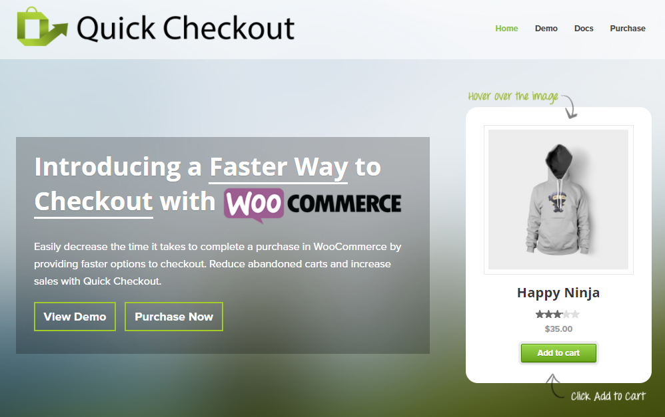Click the View Demo button
The height and width of the screenshot is (417, 665).
point(75,317)
